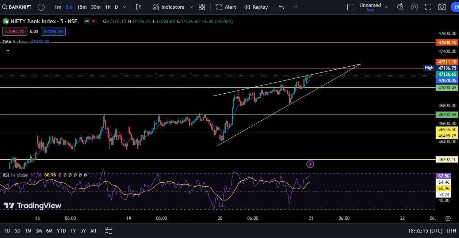Open BANKNIFTY symbol search
The height and width of the screenshot is (238, 459).
pyautogui.click(x=16, y=7)
